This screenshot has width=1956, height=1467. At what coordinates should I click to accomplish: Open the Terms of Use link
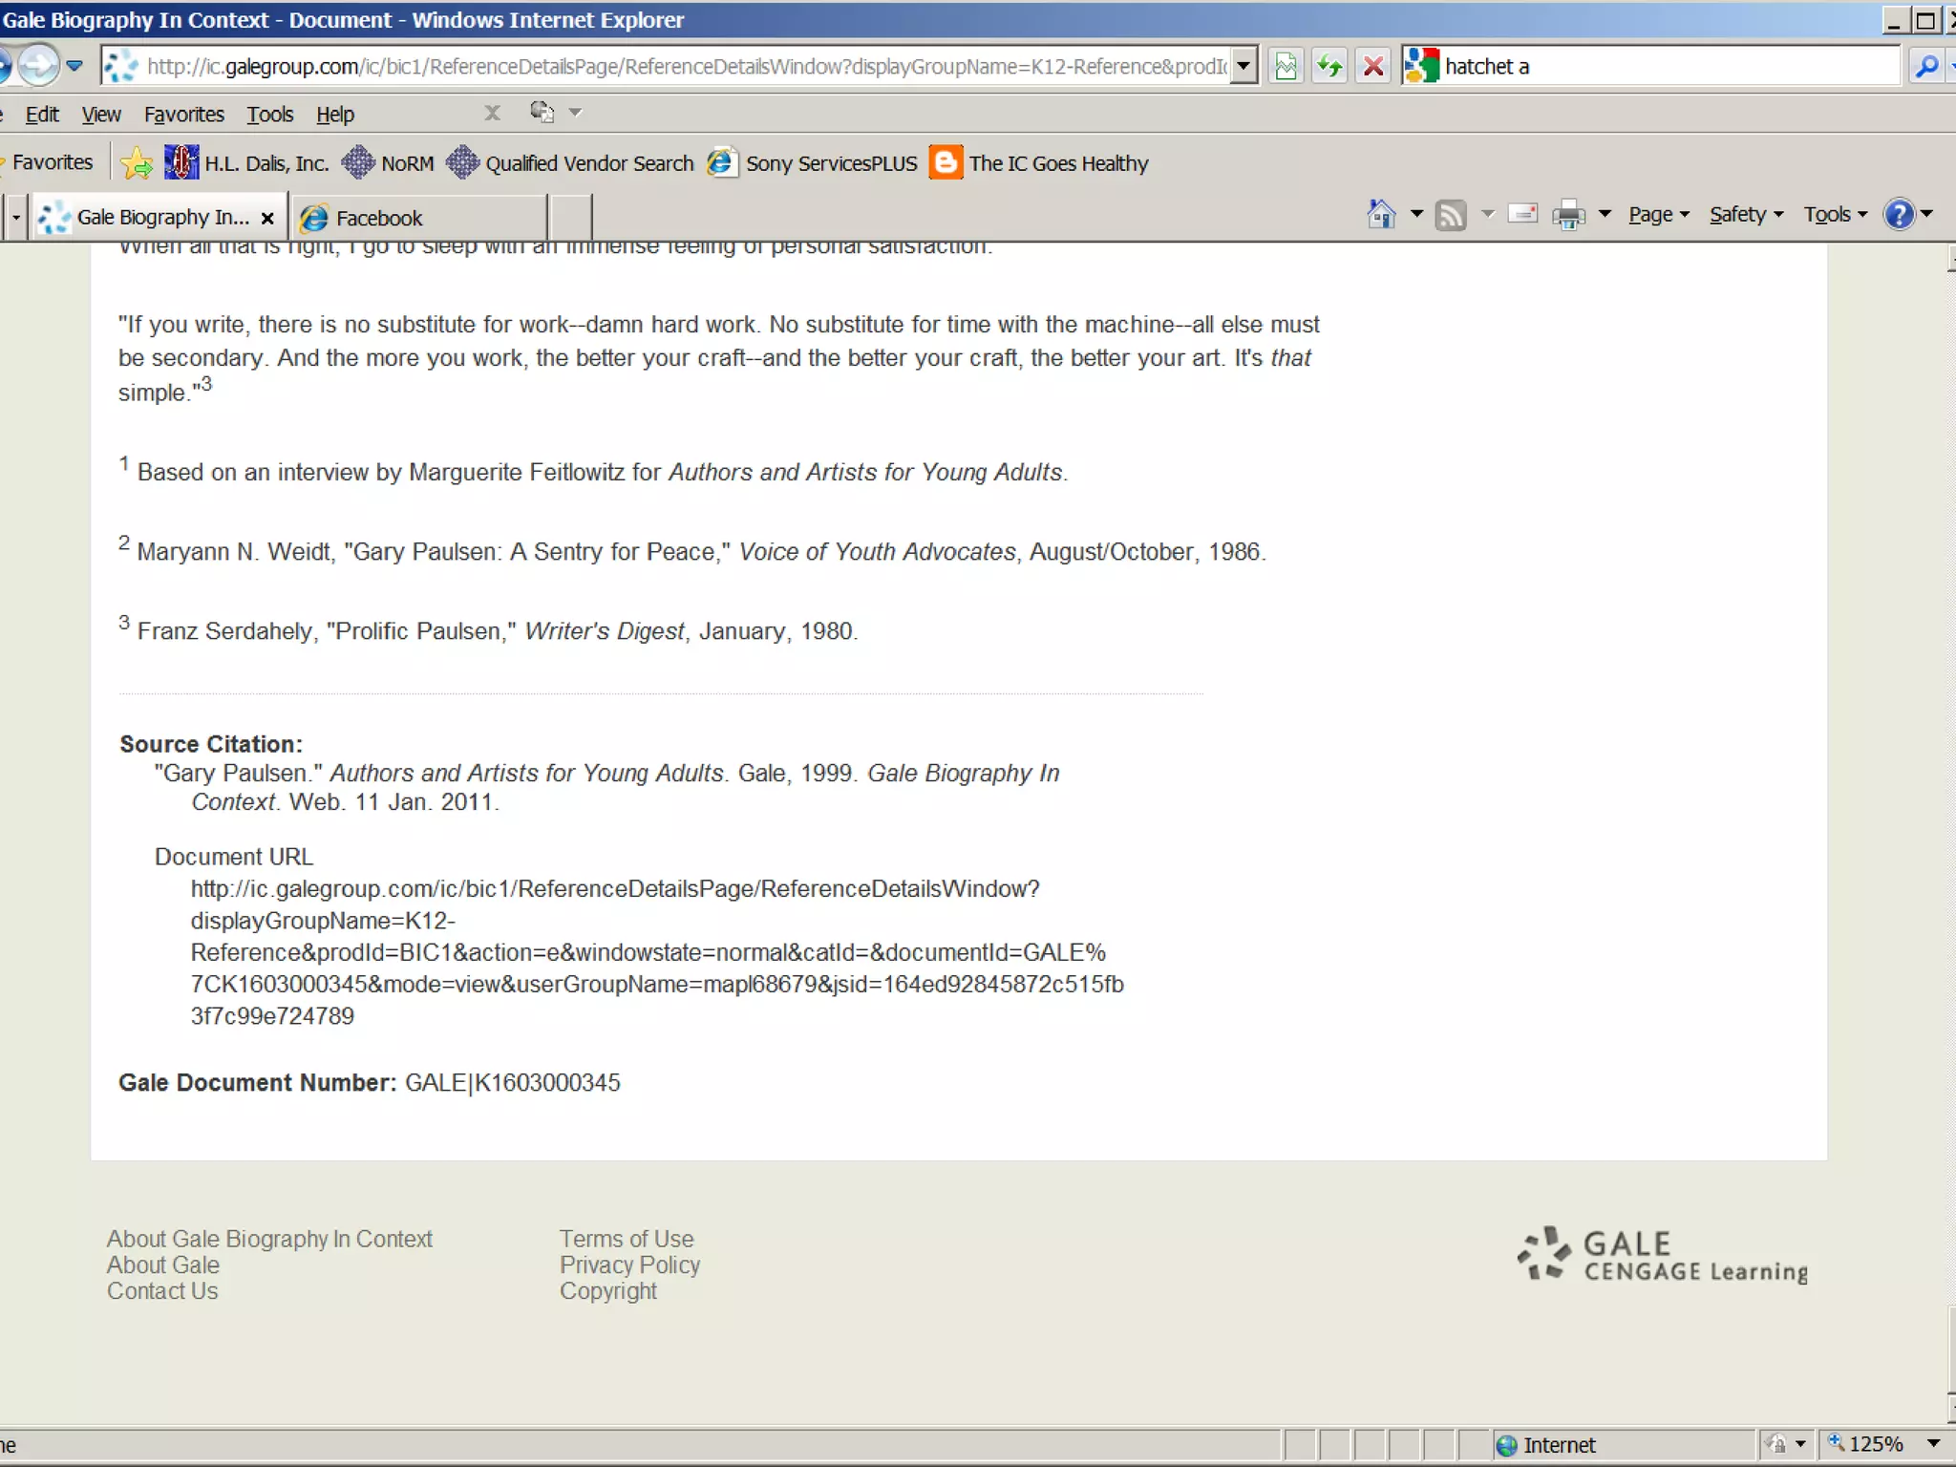627,1239
